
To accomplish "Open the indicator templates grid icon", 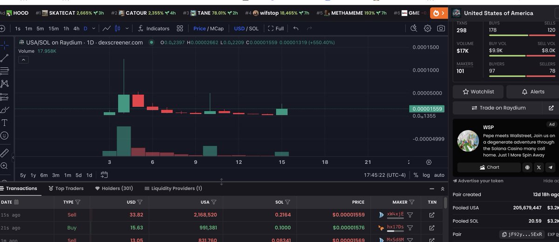I will click(x=180, y=28).
